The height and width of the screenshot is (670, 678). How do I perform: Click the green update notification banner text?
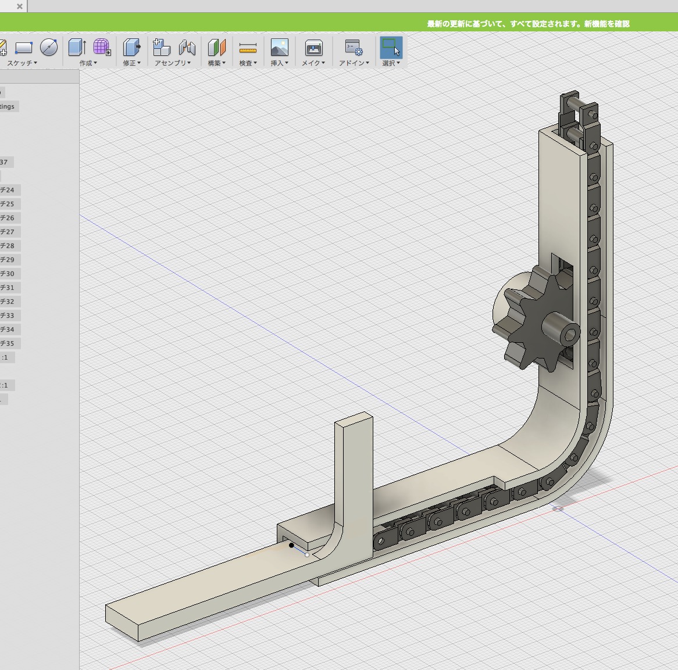[528, 24]
